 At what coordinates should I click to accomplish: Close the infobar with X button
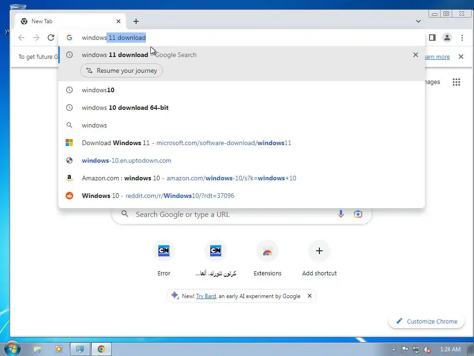[461, 57]
